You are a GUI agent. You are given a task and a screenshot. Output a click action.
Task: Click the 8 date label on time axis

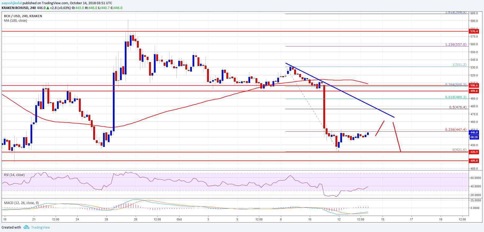pos(281,219)
